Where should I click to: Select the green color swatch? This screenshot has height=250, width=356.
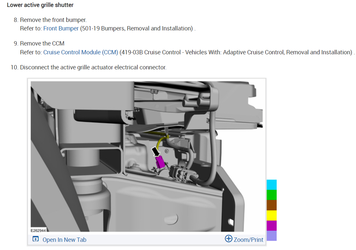271,195
